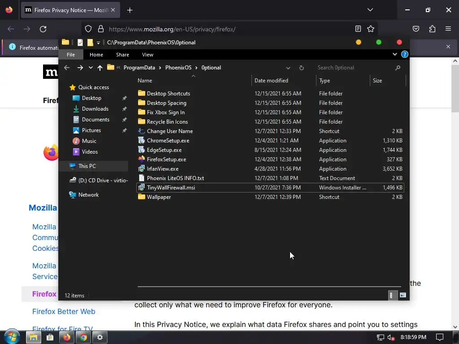
Task: Toggle Firefox reader view
Action: (x=358, y=29)
